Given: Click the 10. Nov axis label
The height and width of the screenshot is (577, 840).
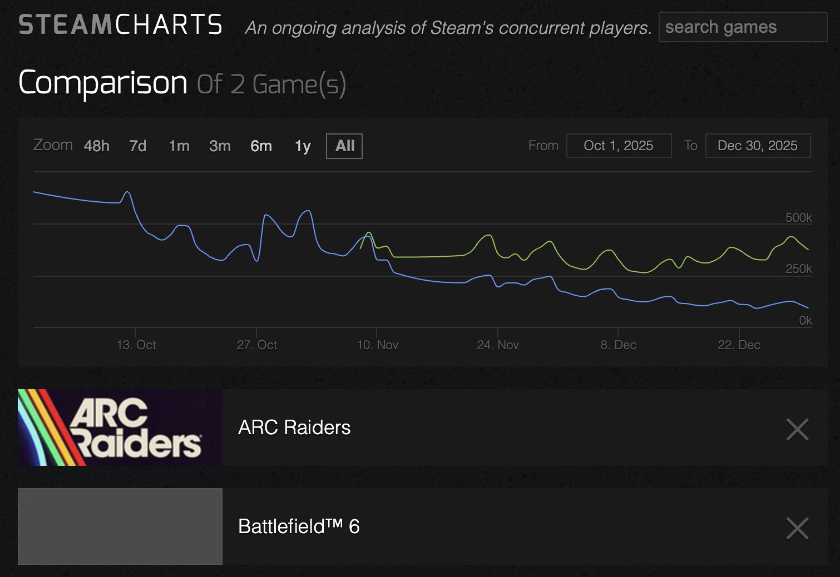Looking at the screenshot, I should 378,345.
